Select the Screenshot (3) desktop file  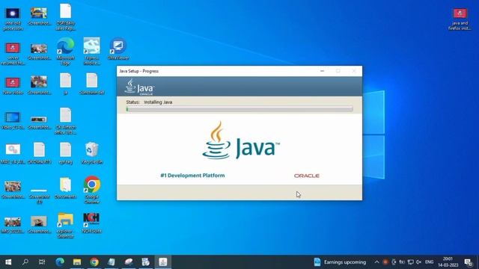[x=39, y=196]
